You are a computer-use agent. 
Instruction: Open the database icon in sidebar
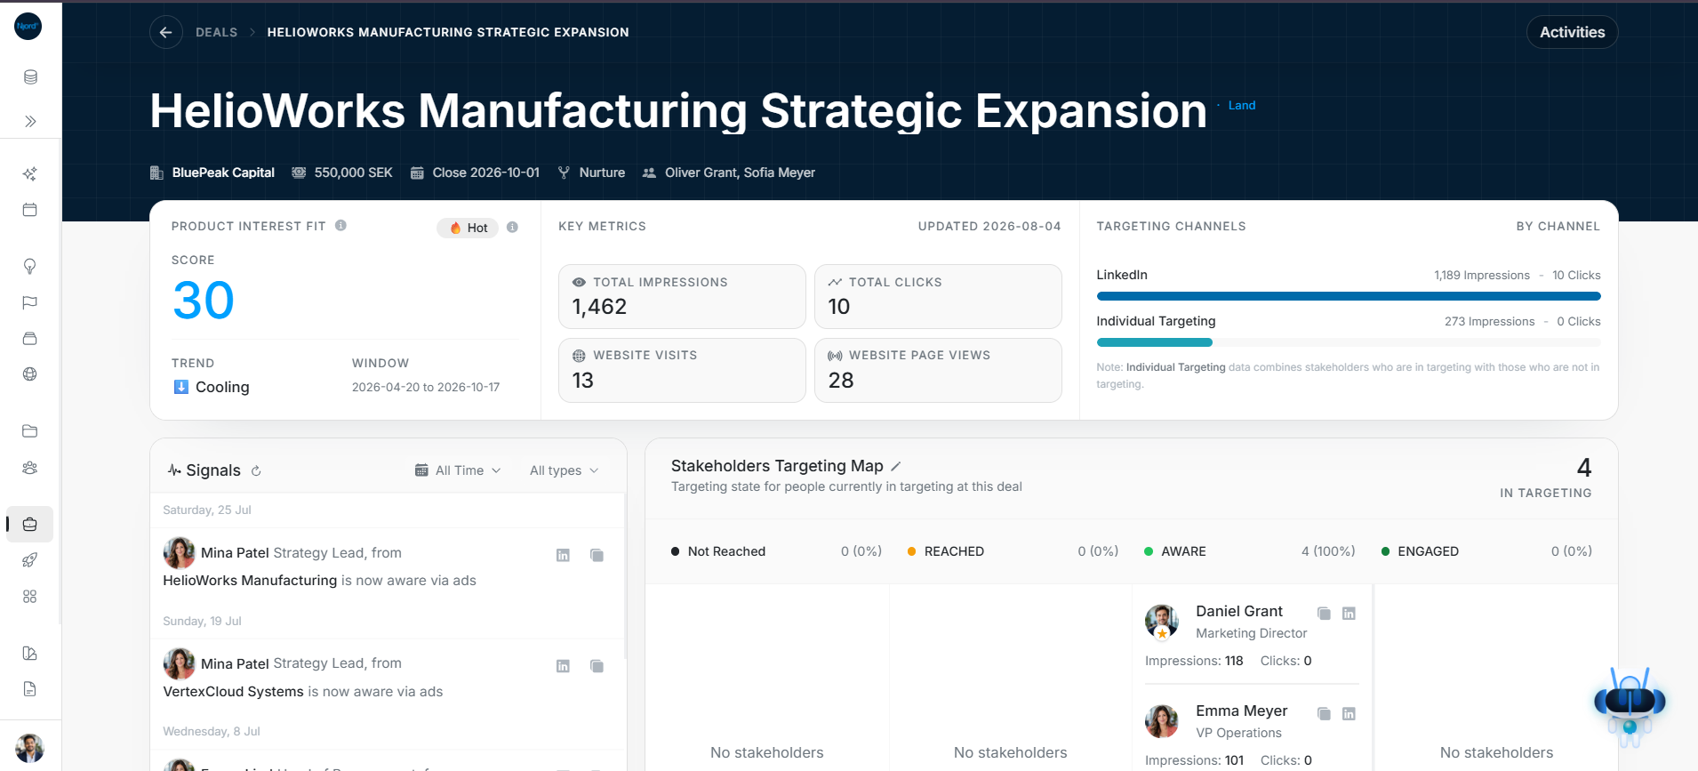tap(30, 77)
